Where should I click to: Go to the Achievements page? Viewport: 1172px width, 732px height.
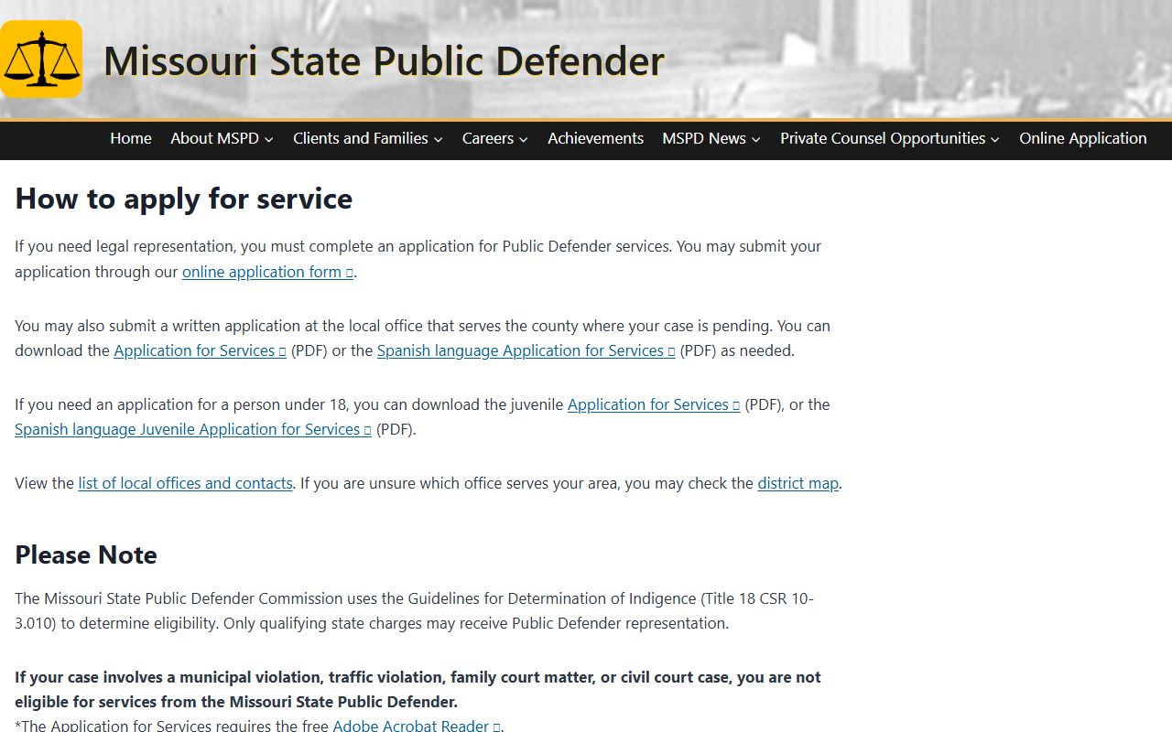(595, 138)
